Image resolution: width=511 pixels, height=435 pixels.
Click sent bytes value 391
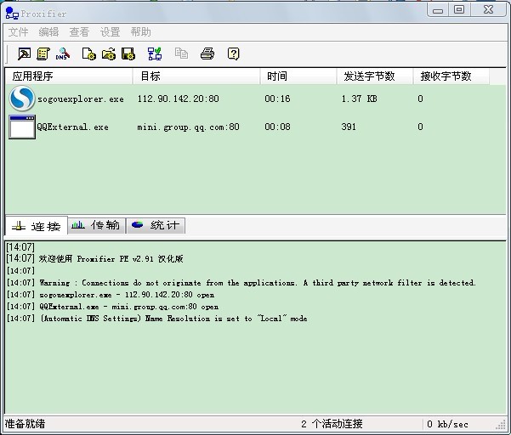(x=349, y=127)
